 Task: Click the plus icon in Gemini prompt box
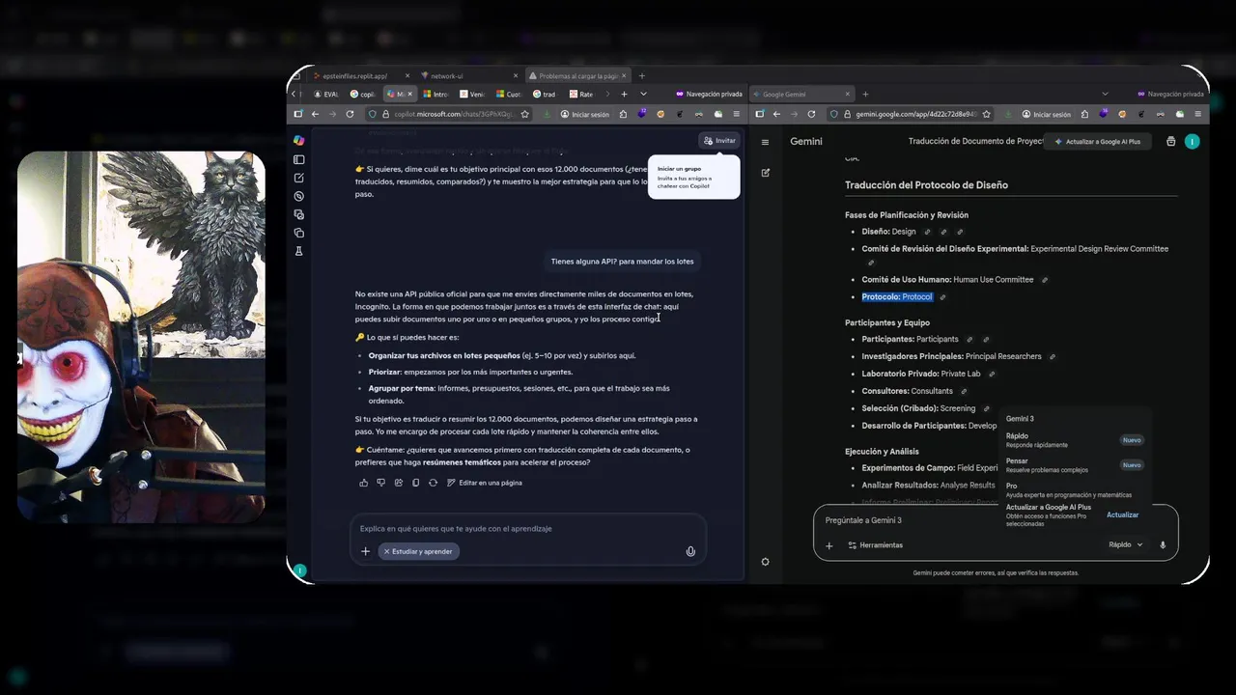pos(829,545)
